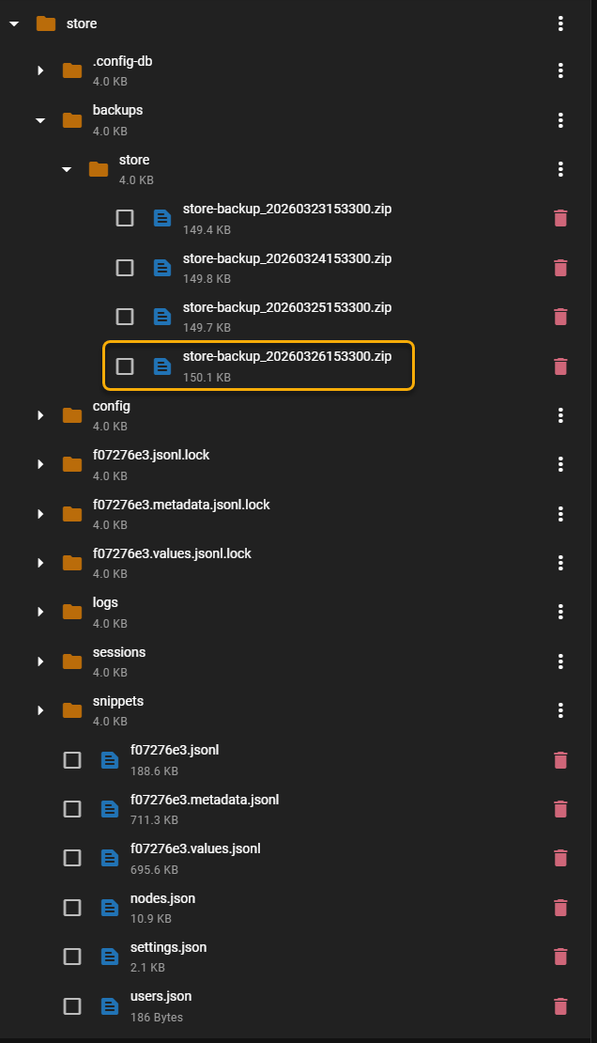Open more options for logs folder

point(560,612)
